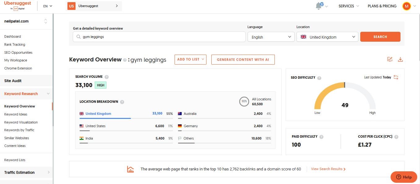Click the SEO Difficulty info icon
Viewport: 420px width, 184px height.
pos(319,78)
